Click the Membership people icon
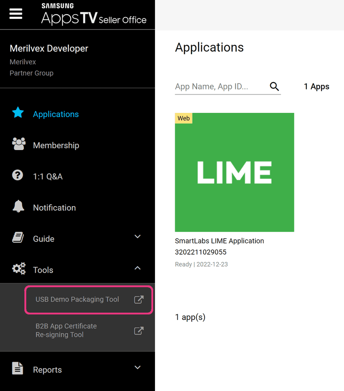The height and width of the screenshot is (391, 344). [18, 143]
